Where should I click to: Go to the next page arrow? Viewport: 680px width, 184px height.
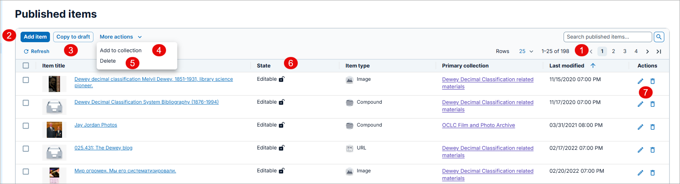647,51
